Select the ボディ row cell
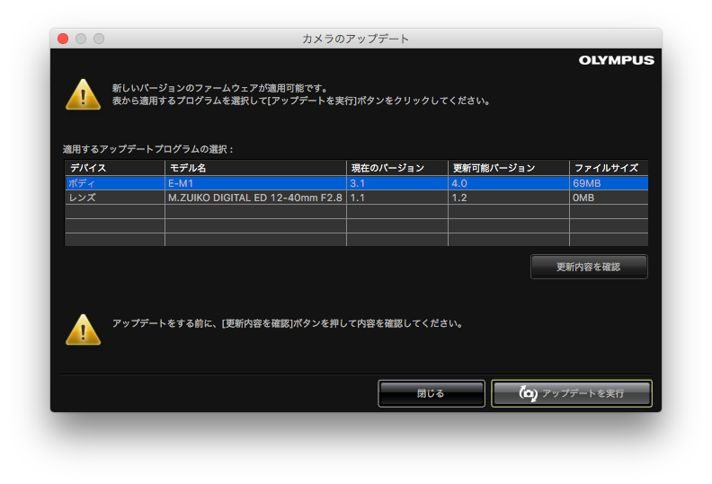Image resolution: width=712 pixels, height=484 pixels. tap(115, 183)
